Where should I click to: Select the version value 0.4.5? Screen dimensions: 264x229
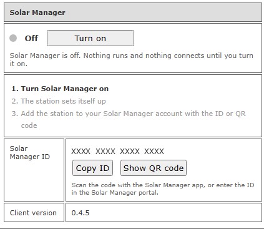point(81,213)
